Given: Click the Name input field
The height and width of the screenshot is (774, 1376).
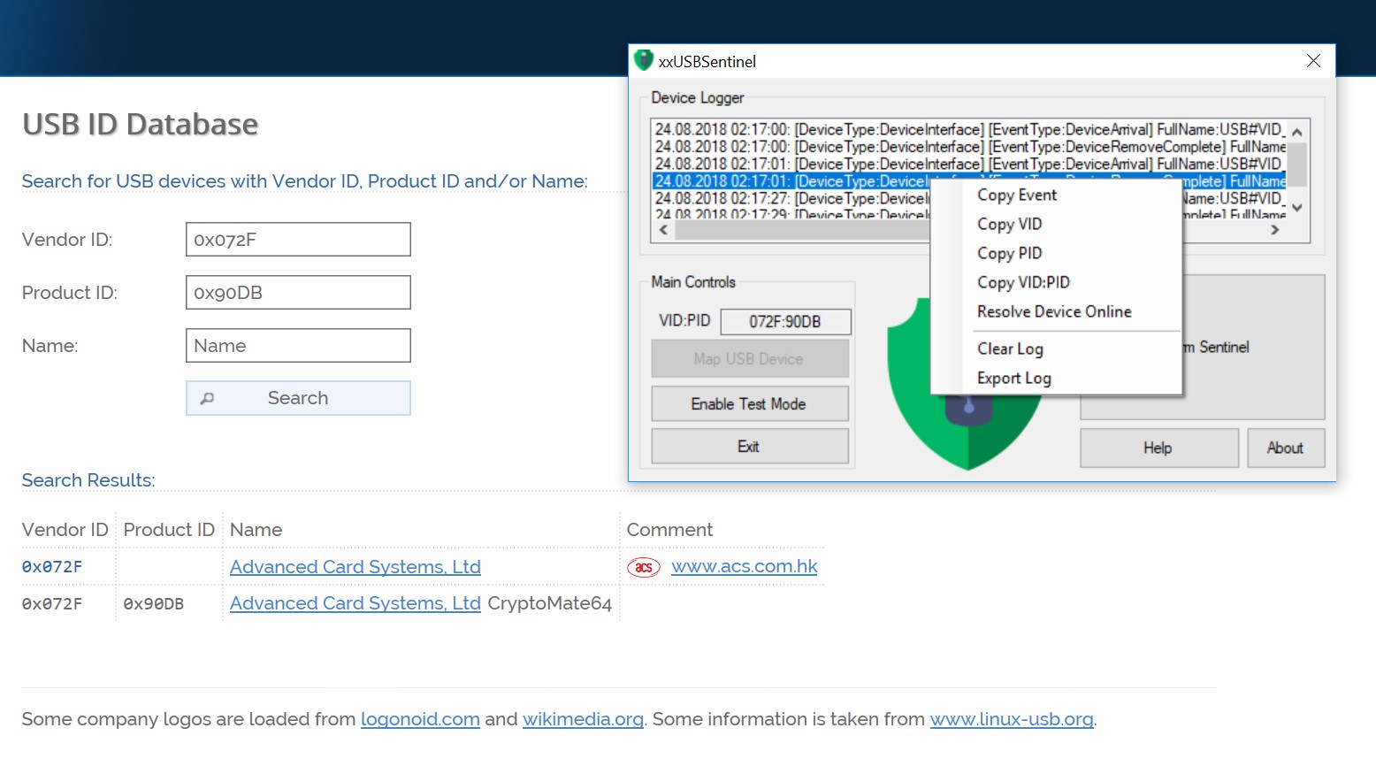Looking at the screenshot, I should click(x=298, y=345).
